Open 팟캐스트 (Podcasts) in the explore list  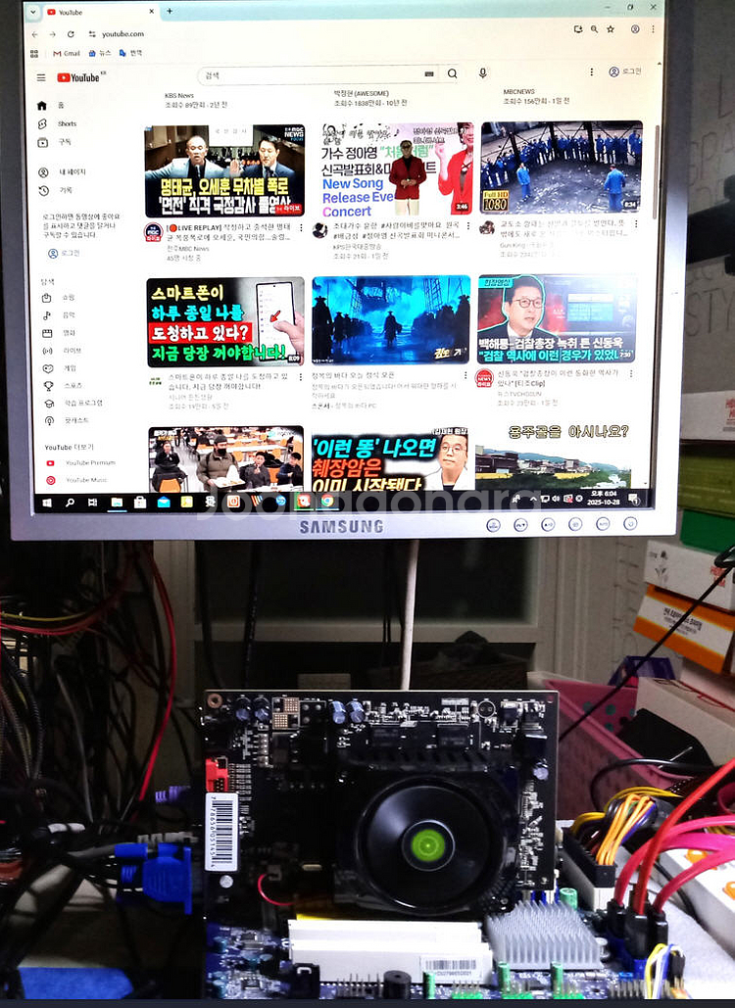click(66, 420)
